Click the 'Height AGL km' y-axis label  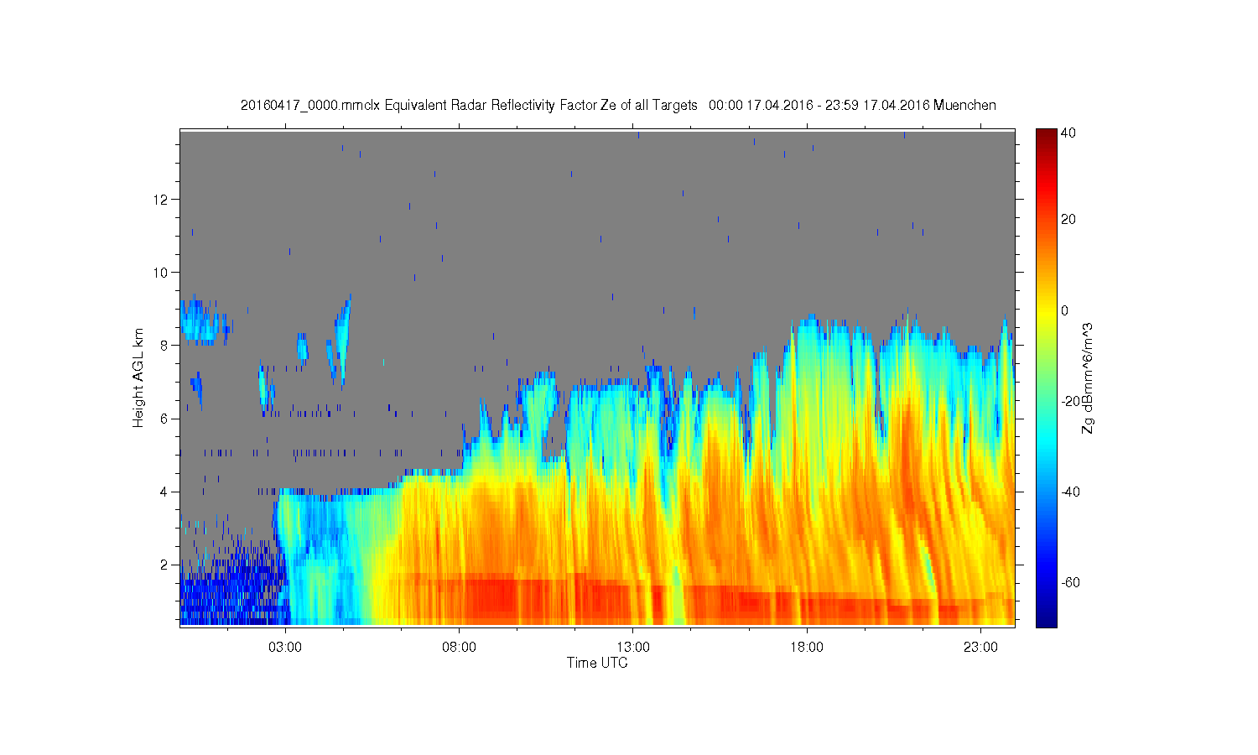click(138, 377)
